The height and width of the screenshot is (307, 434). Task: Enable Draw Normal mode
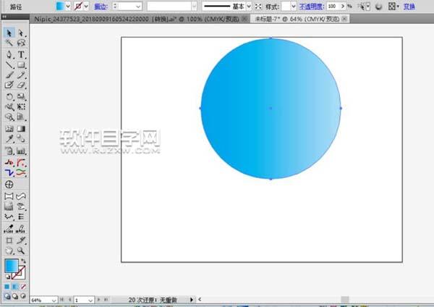(x=7, y=296)
